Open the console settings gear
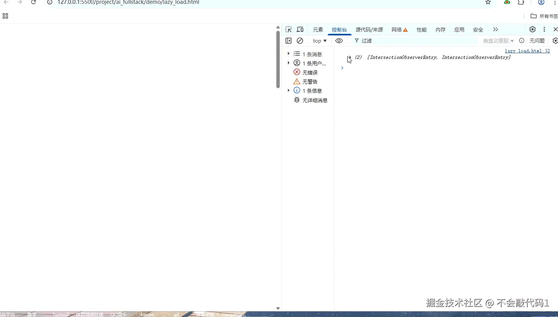The width and height of the screenshot is (558, 317). [x=555, y=41]
